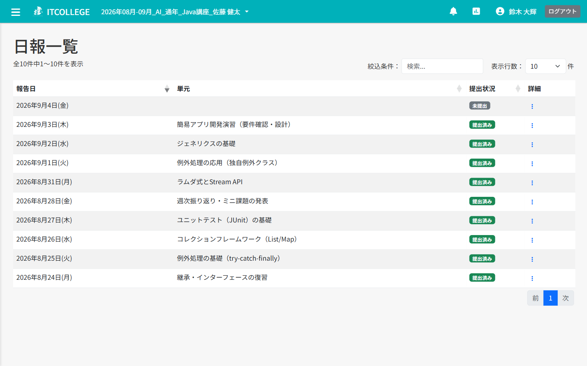Viewport: 587px width, 366px height.
Task: Select page 1 in pagination
Action: [550, 298]
